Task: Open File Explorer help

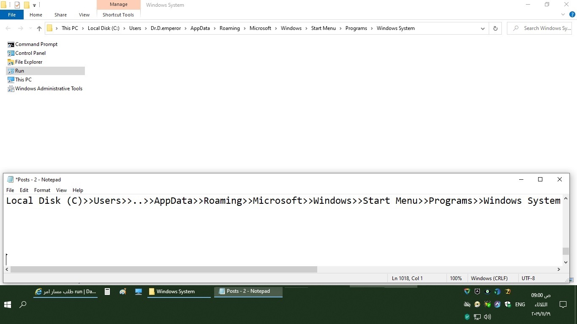Action: tap(572, 15)
